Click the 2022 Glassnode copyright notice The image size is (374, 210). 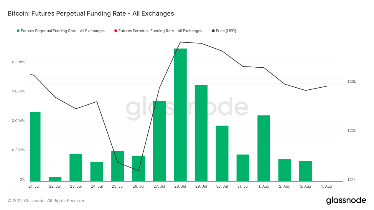(x=47, y=201)
